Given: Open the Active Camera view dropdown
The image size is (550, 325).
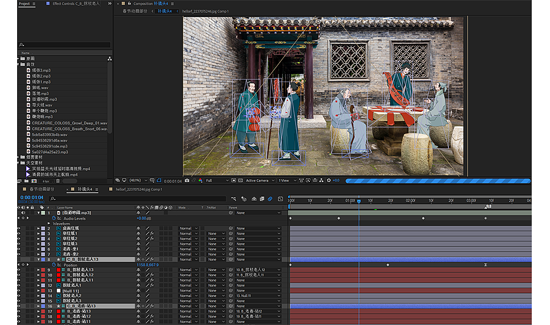Looking at the screenshot, I should [x=259, y=180].
